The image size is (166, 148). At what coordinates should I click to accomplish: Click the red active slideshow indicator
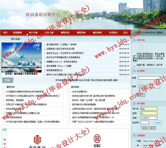click(36, 71)
